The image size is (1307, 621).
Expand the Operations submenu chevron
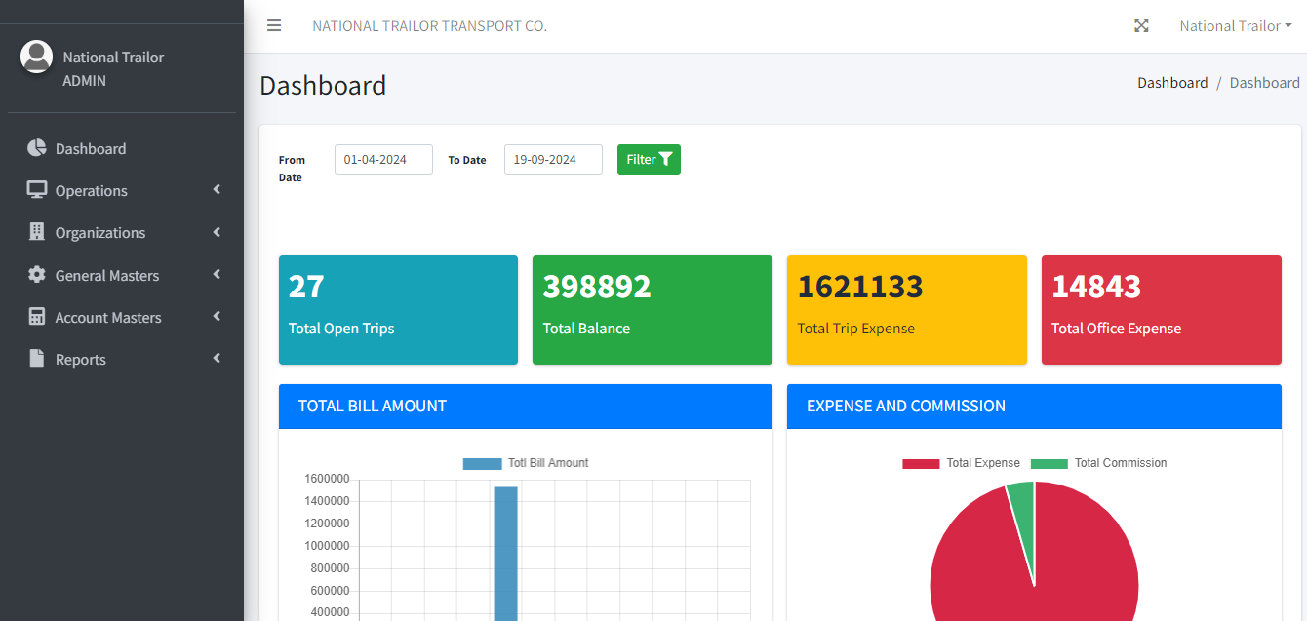tap(217, 190)
